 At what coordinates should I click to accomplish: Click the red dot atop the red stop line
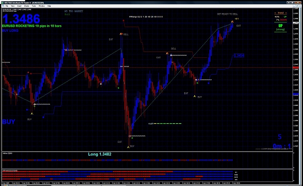[124, 20]
